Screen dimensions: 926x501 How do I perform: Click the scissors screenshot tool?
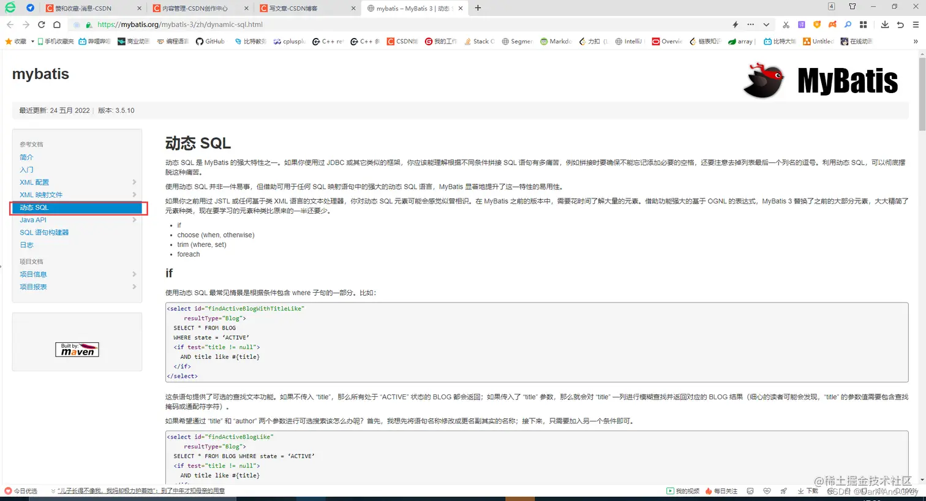786,24
